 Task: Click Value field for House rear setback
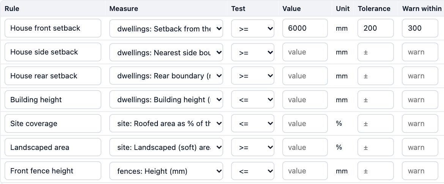click(x=305, y=76)
